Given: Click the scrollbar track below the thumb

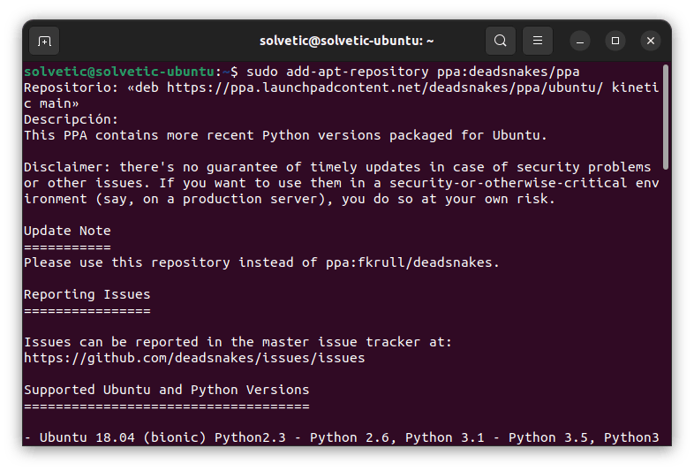Looking at the screenshot, I should [666, 309].
